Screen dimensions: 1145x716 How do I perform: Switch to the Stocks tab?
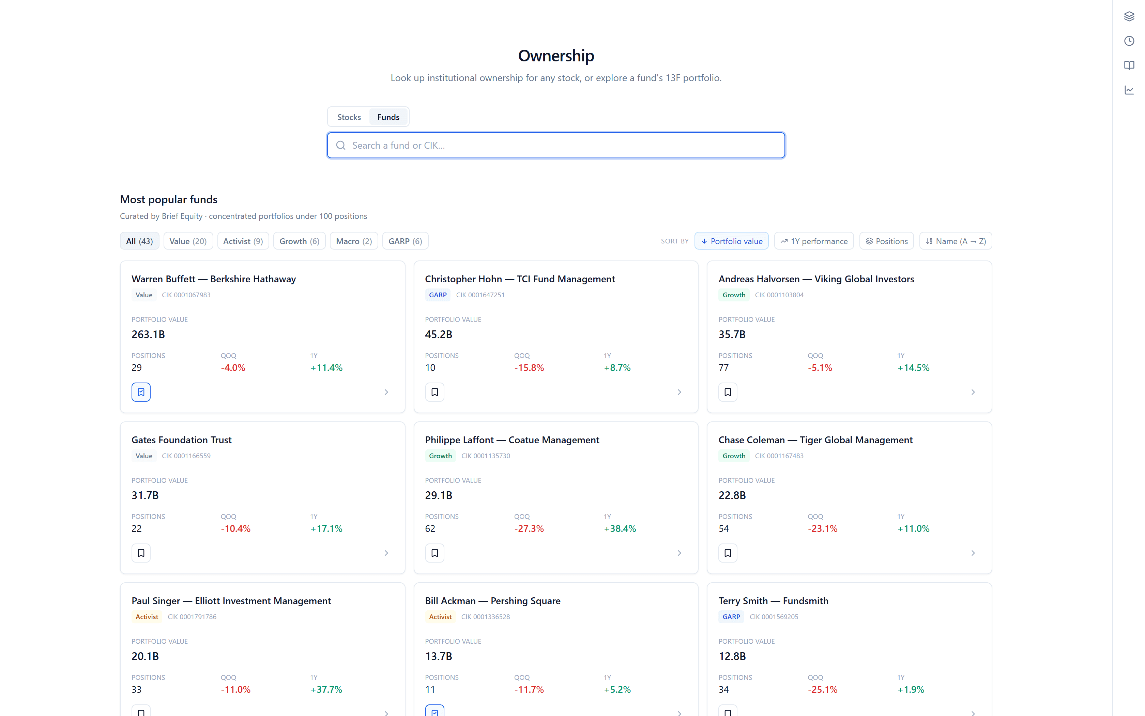(349, 117)
